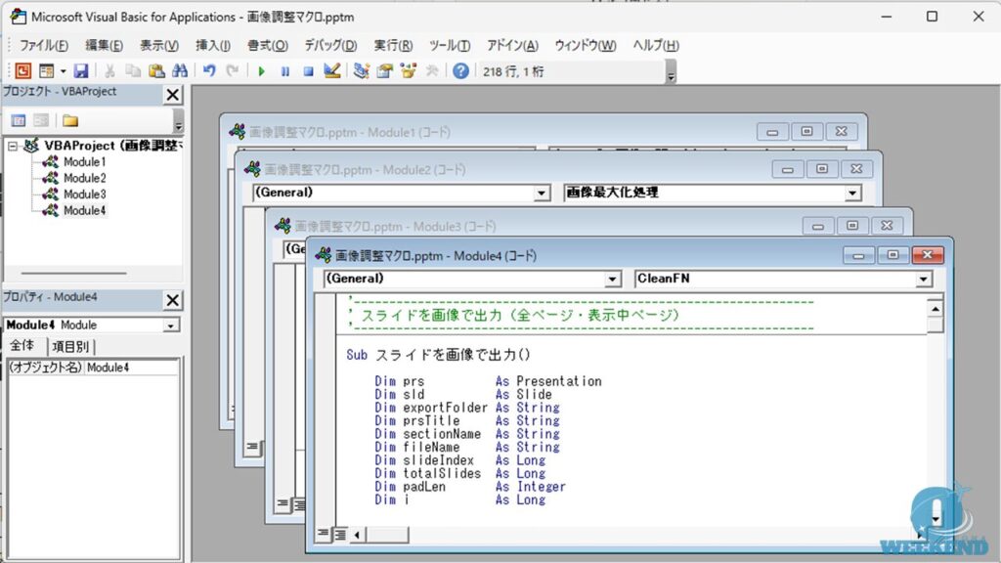Open the ヘルプ(H) menu
The image size is (1001, 563).
pos(656,45)
